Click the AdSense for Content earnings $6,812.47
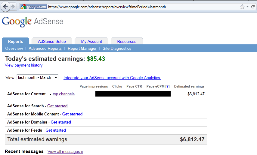257x155 pixels. [196, 94]
